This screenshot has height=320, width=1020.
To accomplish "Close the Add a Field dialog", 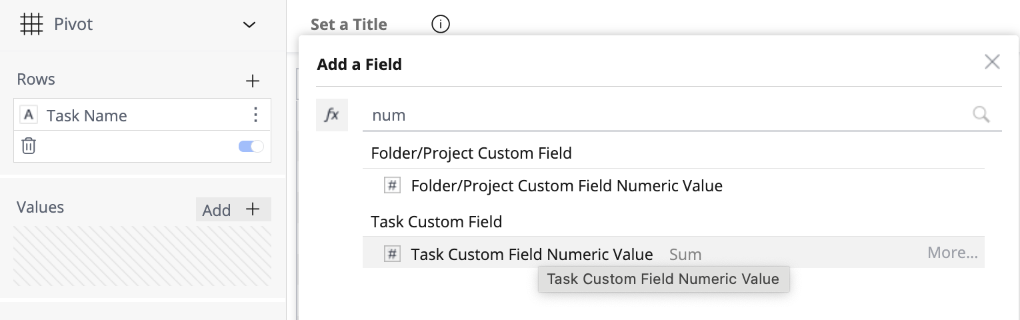I will [992, 63].
